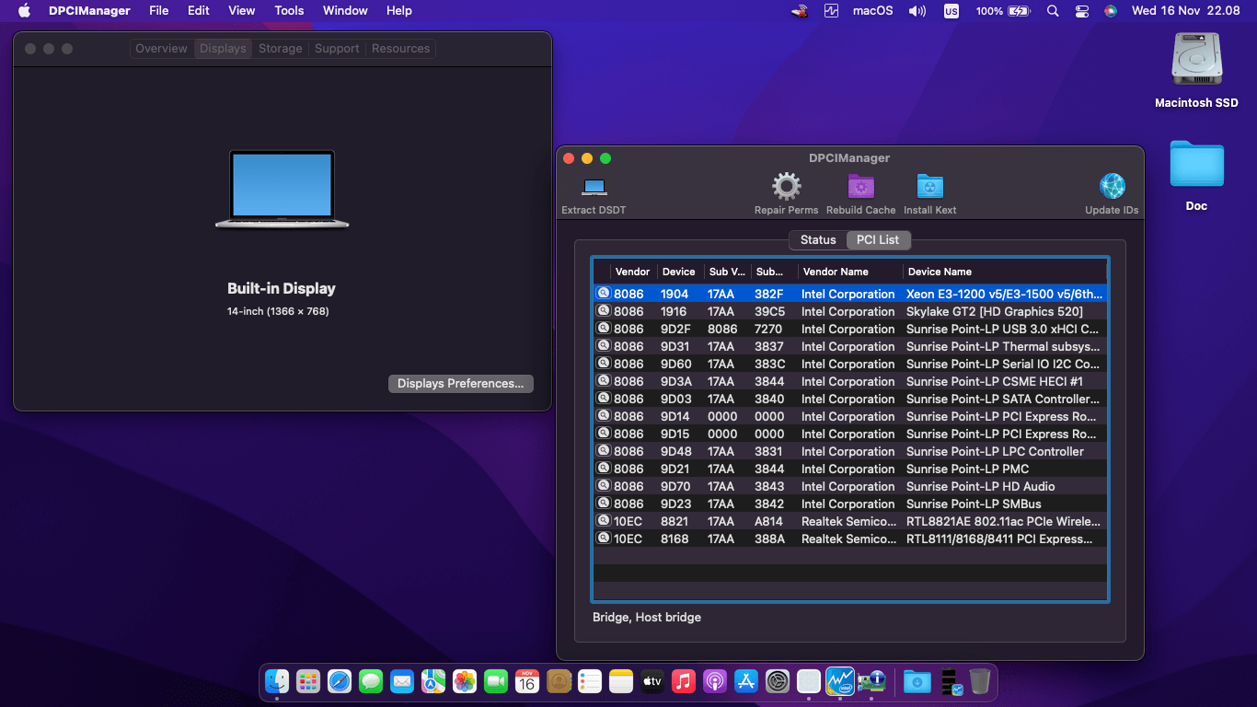Launch Safari from the Dock
1257x707 pixels.
(x=340, y=681)
